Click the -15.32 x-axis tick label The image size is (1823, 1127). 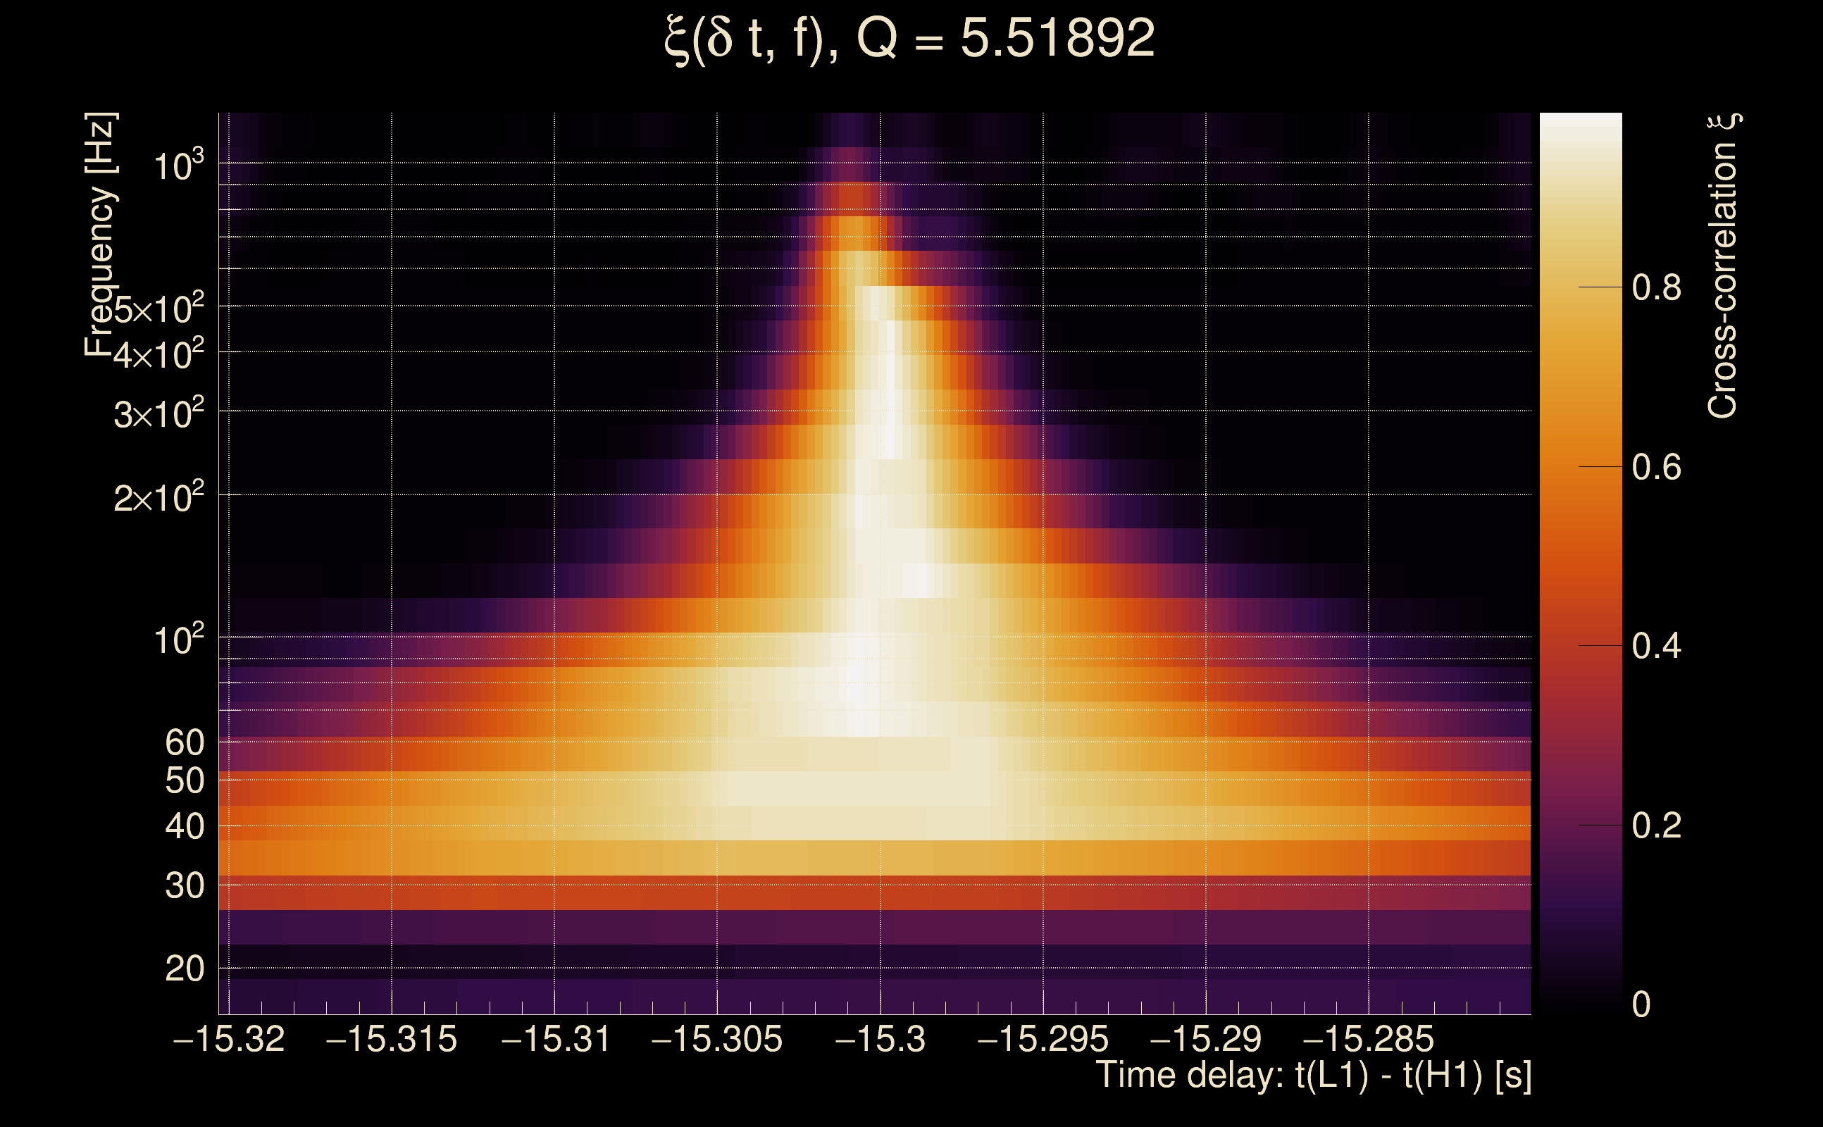(x=229, y=1039)
